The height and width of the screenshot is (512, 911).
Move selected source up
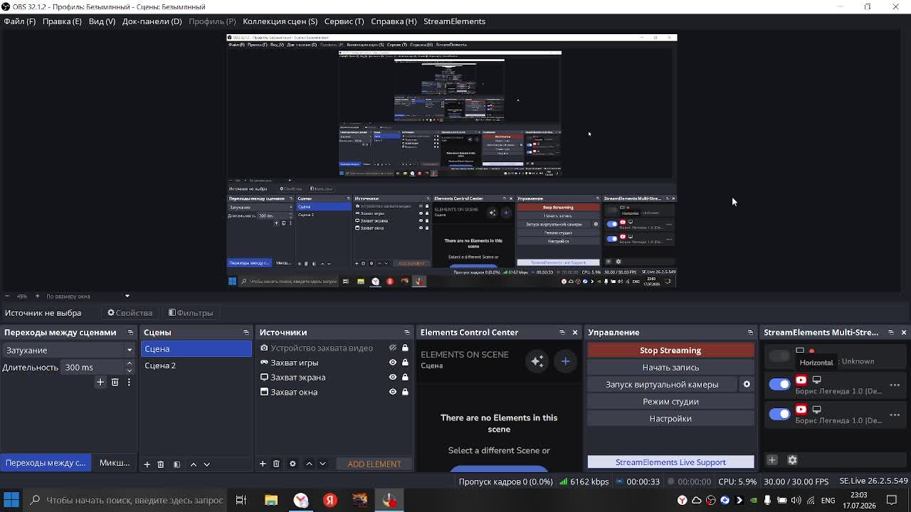click(309, 464)
